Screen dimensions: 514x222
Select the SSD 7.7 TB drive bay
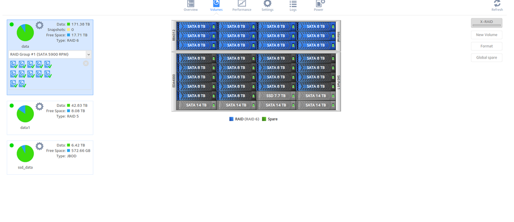click(x=276, y=96)
